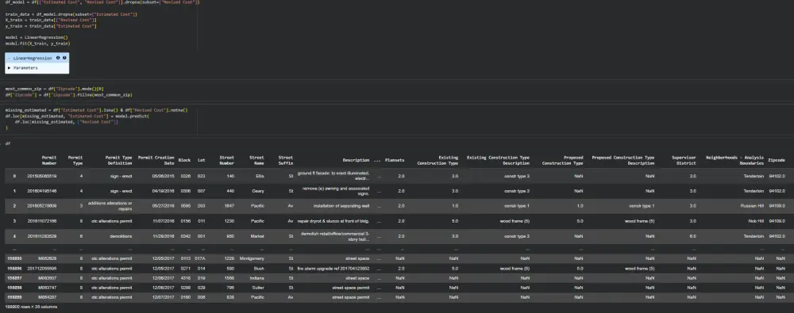
Task: Click the 11/28/2016 creation date cell
Action: click(163, 237)
